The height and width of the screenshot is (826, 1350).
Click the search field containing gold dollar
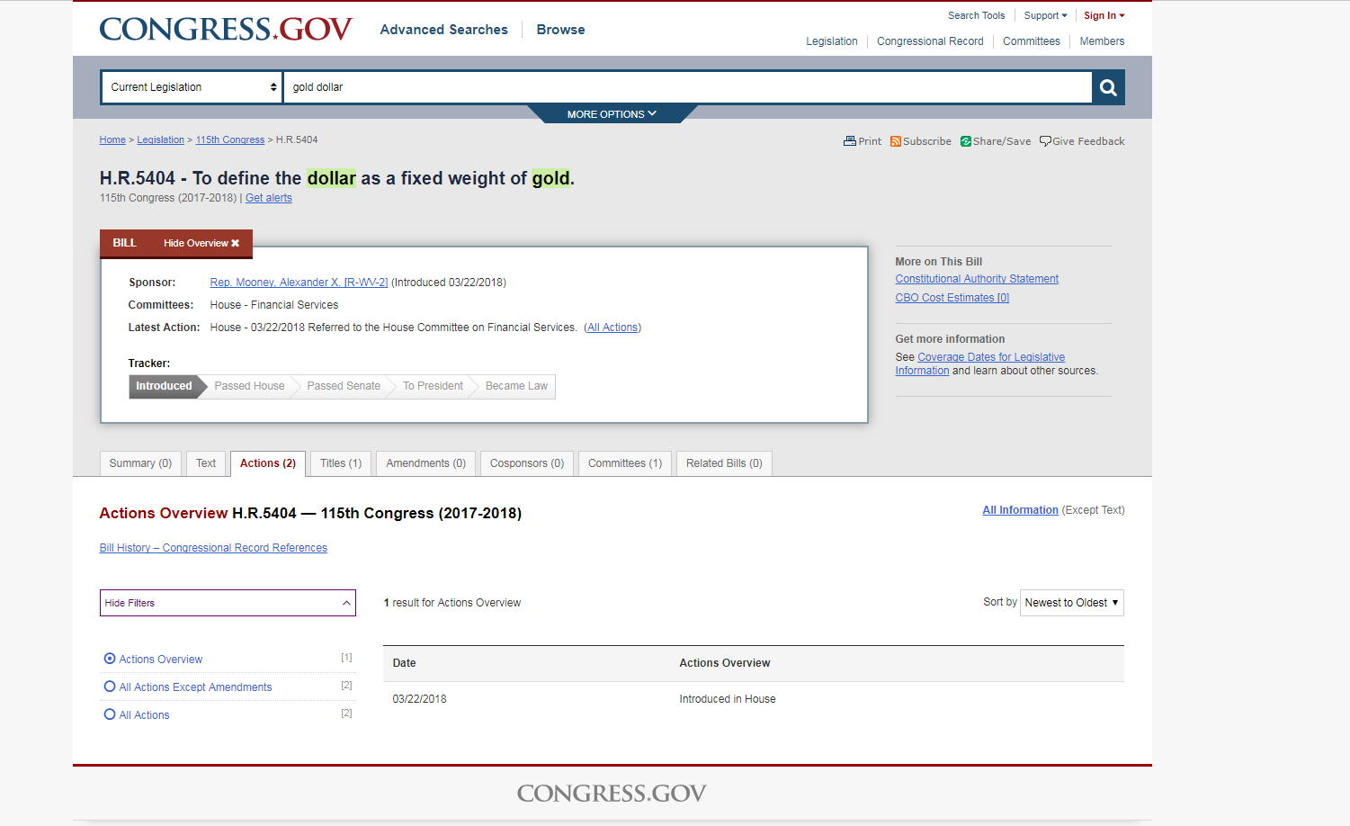688,87
